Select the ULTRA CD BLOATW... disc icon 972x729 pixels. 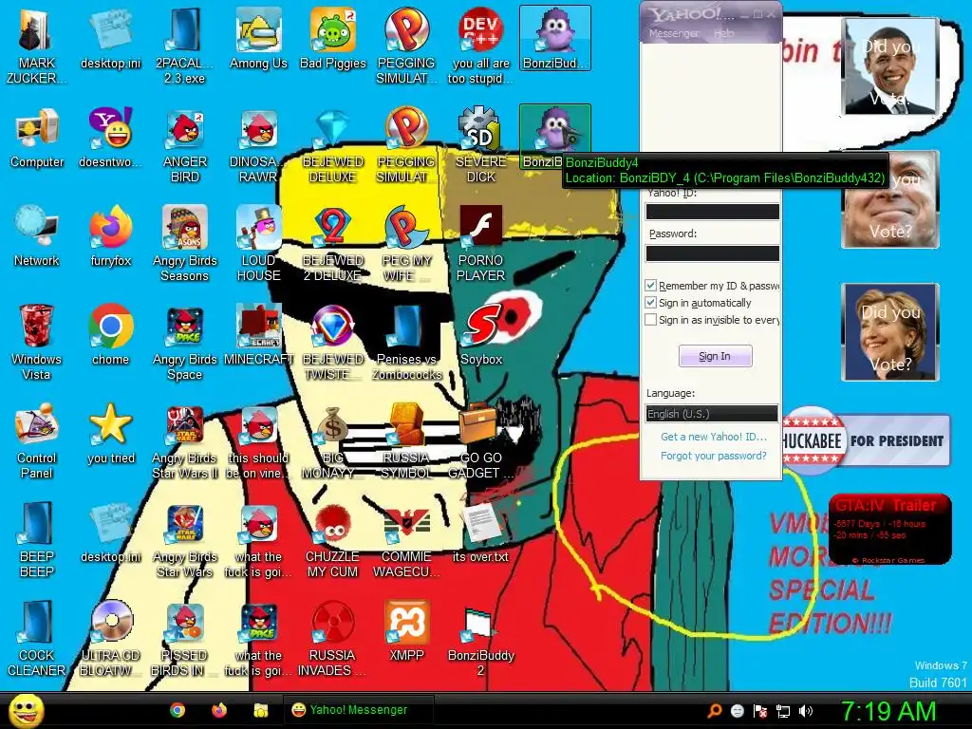point(111,638)
